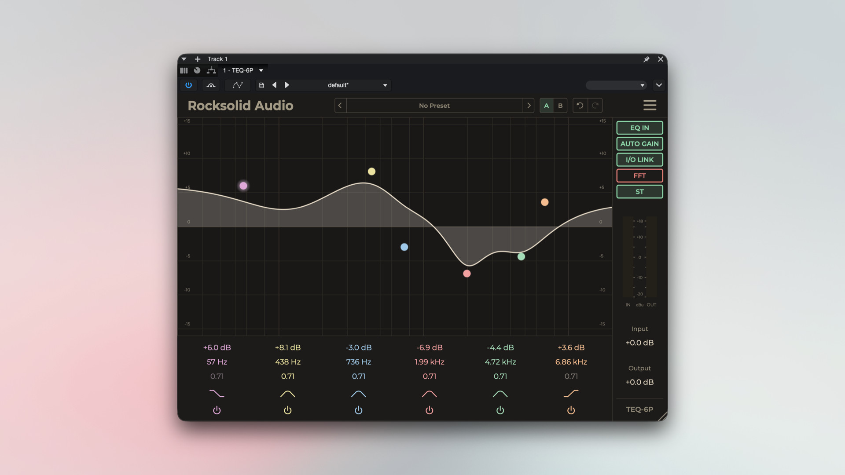
Task: Click the red bell shape icon
Action: (x=430, y=394)
